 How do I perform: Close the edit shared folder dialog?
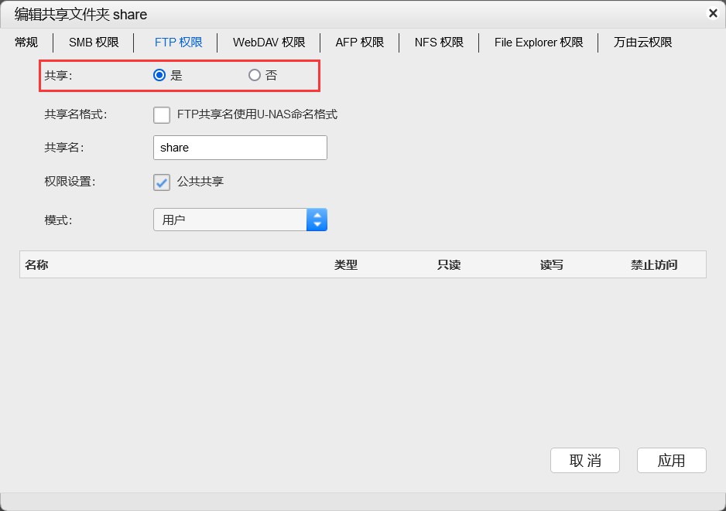[713, 13]
